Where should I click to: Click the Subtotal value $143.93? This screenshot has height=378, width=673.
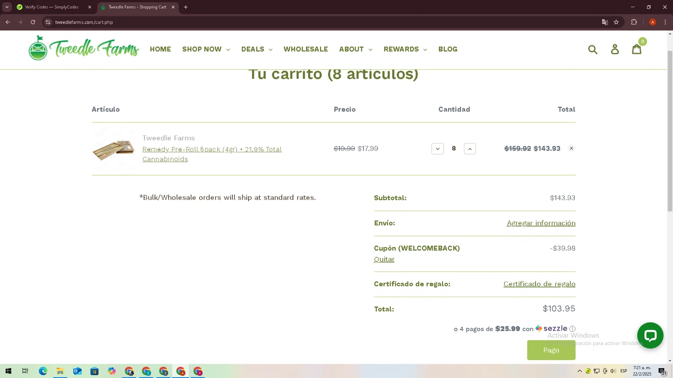point(563,198)
